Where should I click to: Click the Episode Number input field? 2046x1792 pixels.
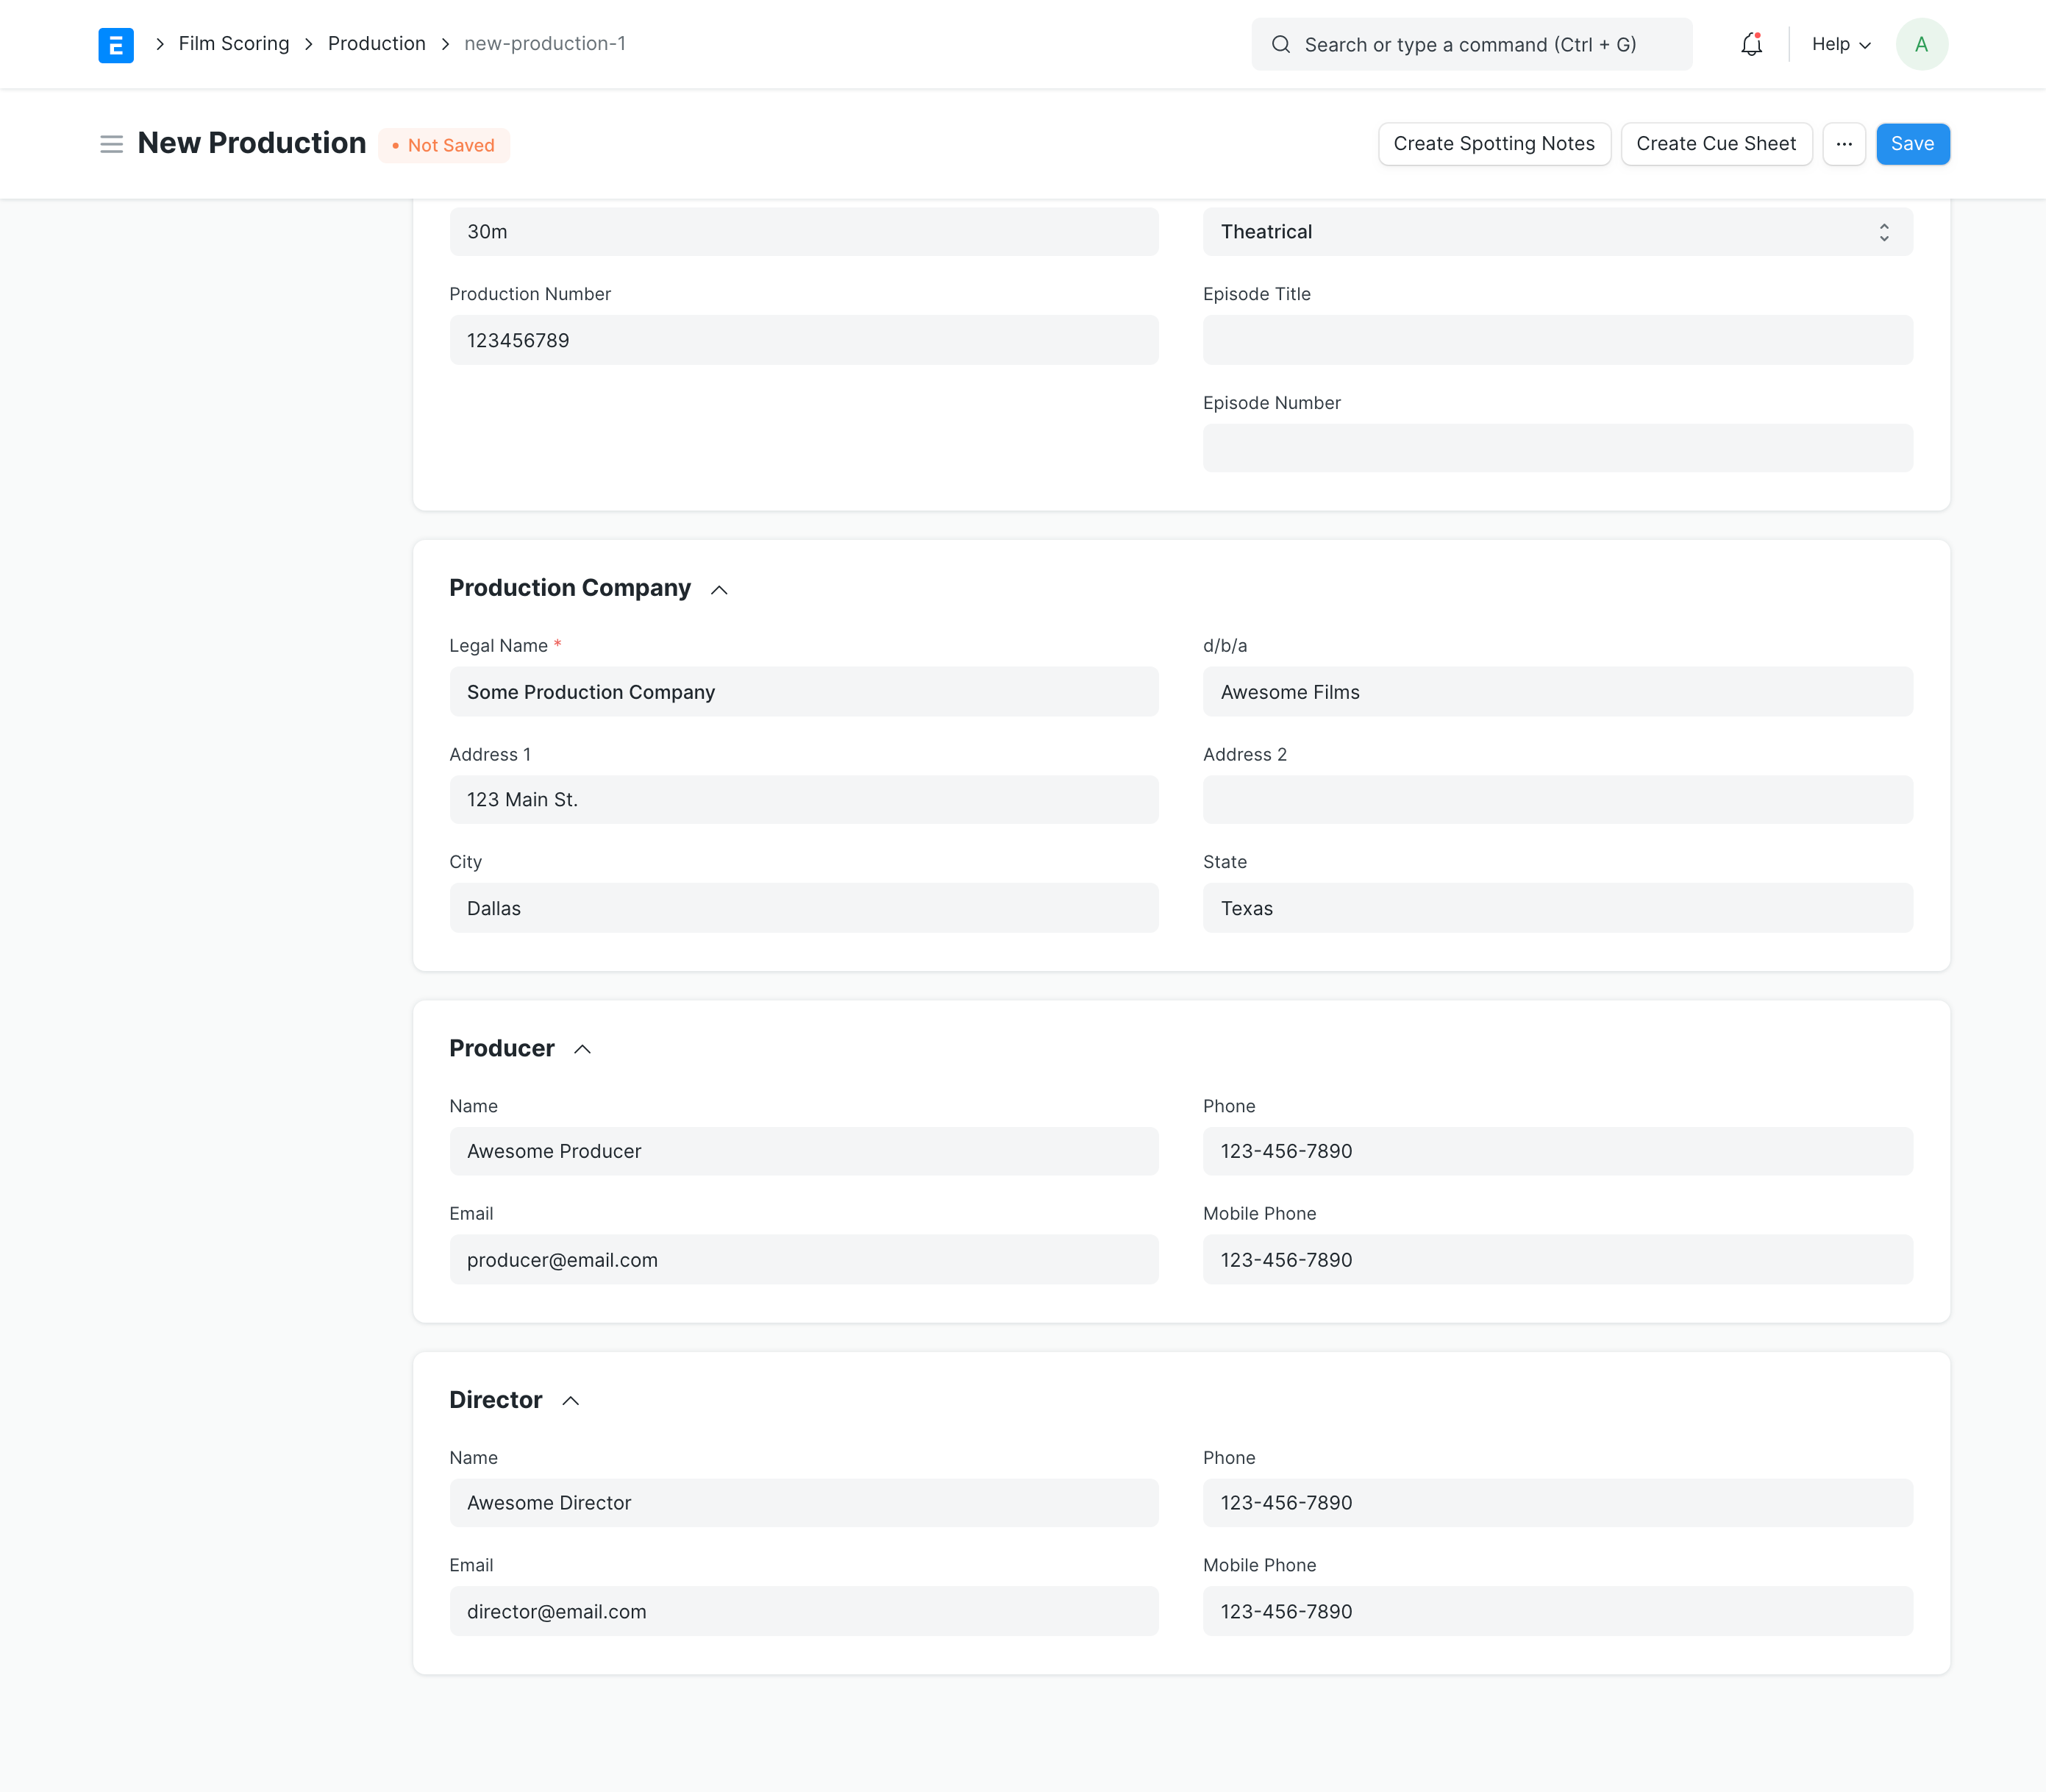click(x=1556, y=449)
